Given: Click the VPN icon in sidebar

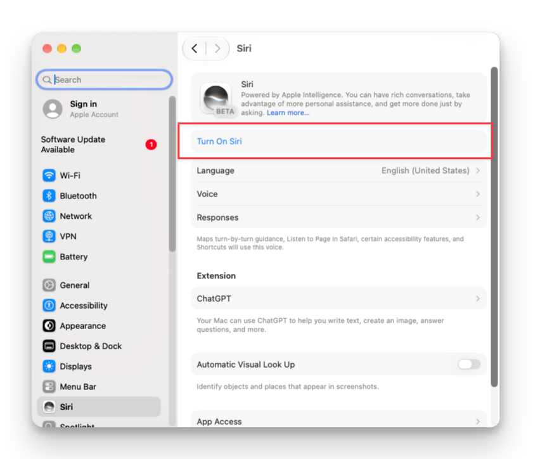Looking at the screenshot, I should tap(49, 236).
